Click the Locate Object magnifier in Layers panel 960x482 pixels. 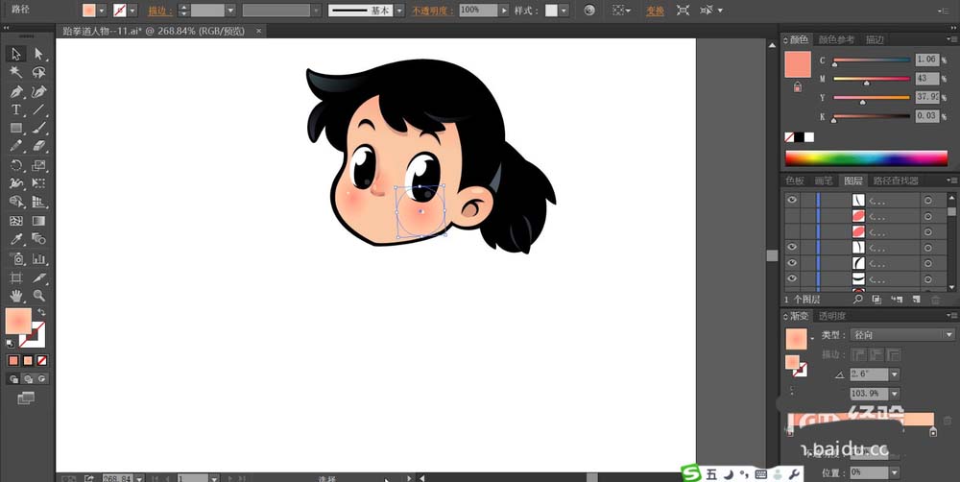coord(857,299)
